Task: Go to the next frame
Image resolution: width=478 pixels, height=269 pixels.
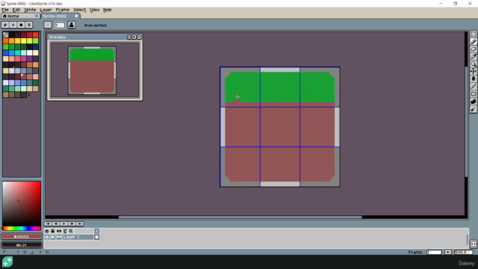Action: click(72, 224)
